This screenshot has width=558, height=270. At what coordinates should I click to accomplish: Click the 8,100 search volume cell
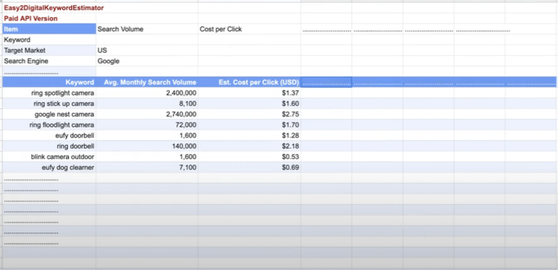[147, 104]
